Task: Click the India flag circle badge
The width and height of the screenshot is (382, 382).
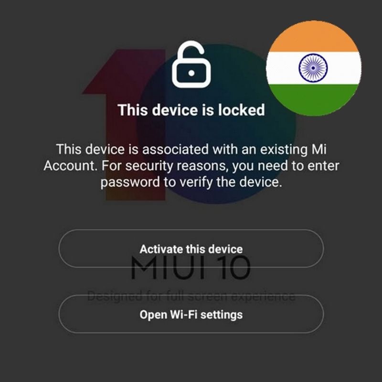Action: pos(314,68)
